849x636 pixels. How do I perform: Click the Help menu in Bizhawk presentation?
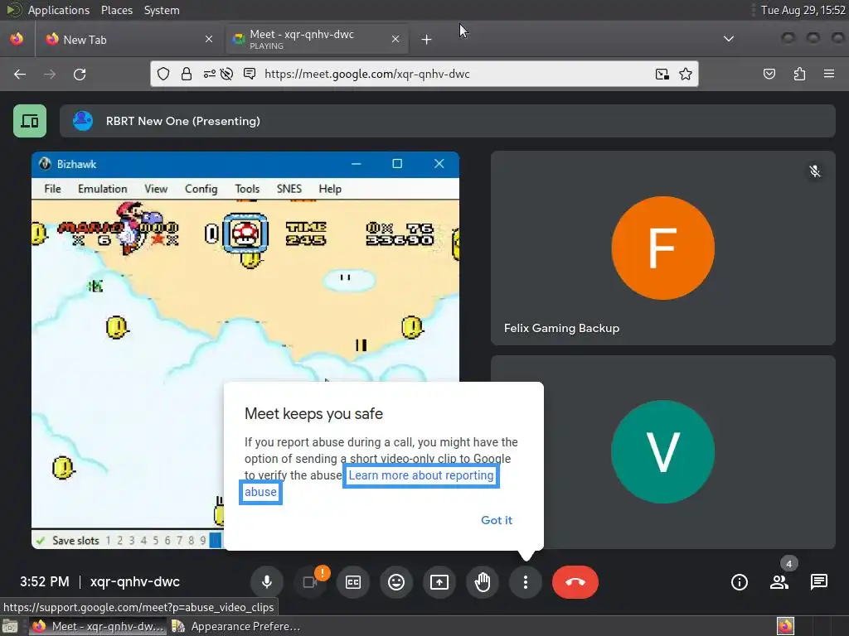(330, 189)
